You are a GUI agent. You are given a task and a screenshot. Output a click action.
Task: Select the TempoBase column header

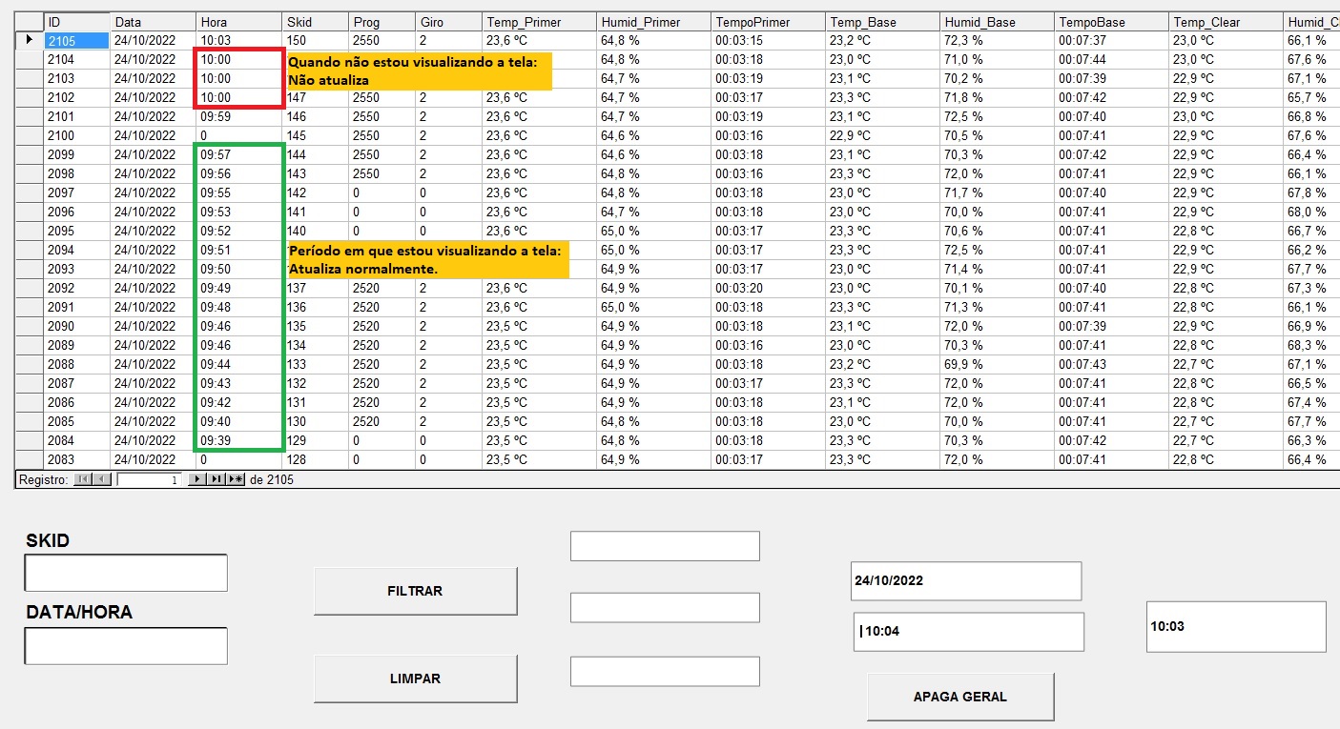[1111, 21]
